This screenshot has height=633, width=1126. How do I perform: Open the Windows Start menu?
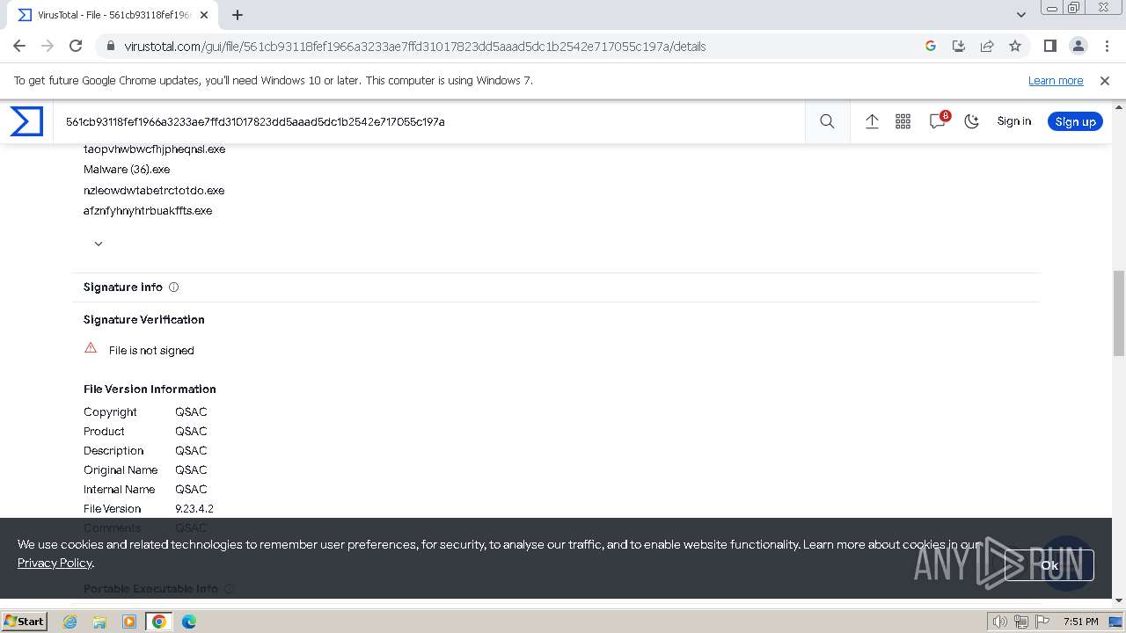24,621
